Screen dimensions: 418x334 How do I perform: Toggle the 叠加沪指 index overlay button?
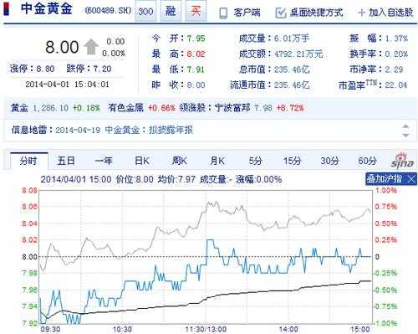pos(385,179)
